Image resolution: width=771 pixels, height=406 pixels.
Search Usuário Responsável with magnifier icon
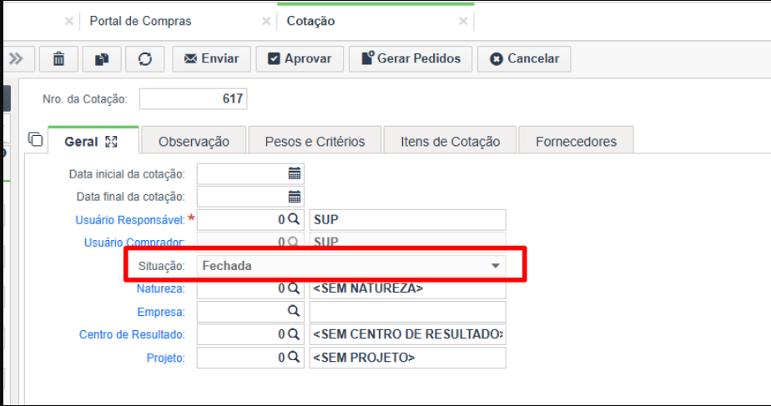[x=294, y=219]
